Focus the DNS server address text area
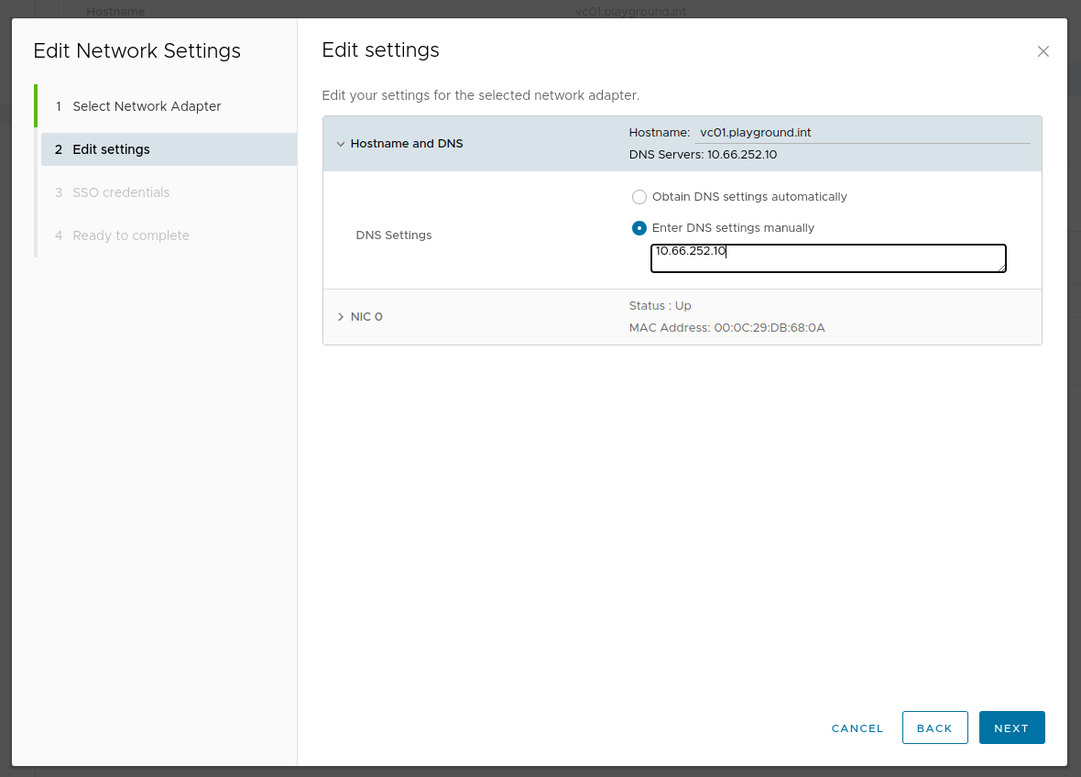This screenshot has width=1081, height=777. click(827, 258)
